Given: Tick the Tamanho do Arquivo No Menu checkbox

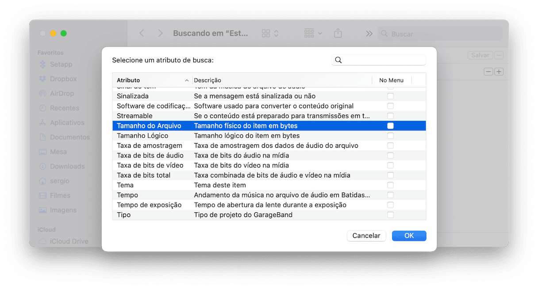Looking at the screenshot, I should [x=390, y=126].
